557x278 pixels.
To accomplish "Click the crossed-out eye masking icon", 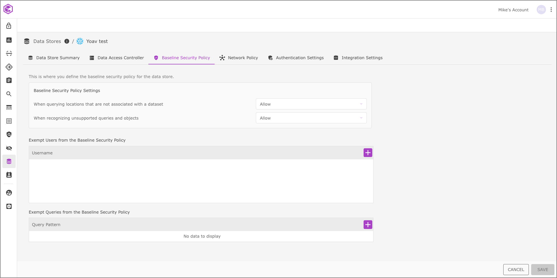I will (x=9, y=148).
